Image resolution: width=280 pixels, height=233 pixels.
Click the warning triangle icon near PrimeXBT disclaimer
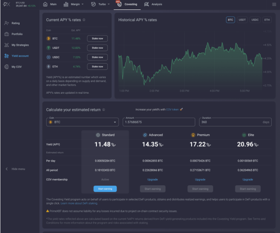(x=47, y=211)
